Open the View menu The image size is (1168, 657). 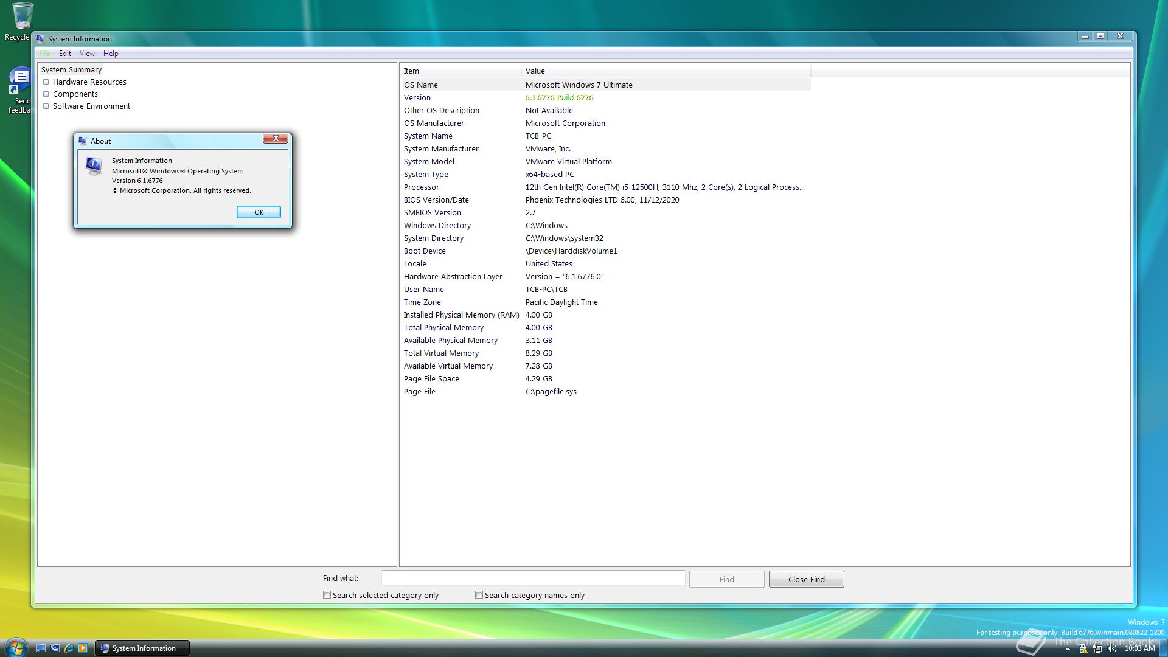pyautogui.click(x=87, y=54)
